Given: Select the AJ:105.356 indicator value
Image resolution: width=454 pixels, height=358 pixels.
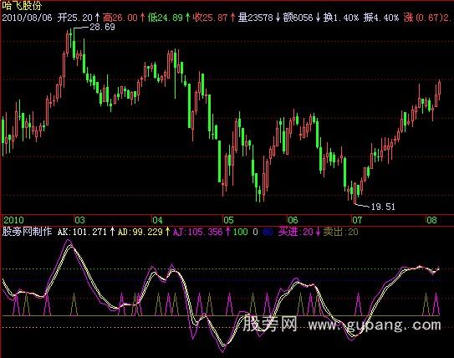Looking at the screenshot, I should click(198, 232).
